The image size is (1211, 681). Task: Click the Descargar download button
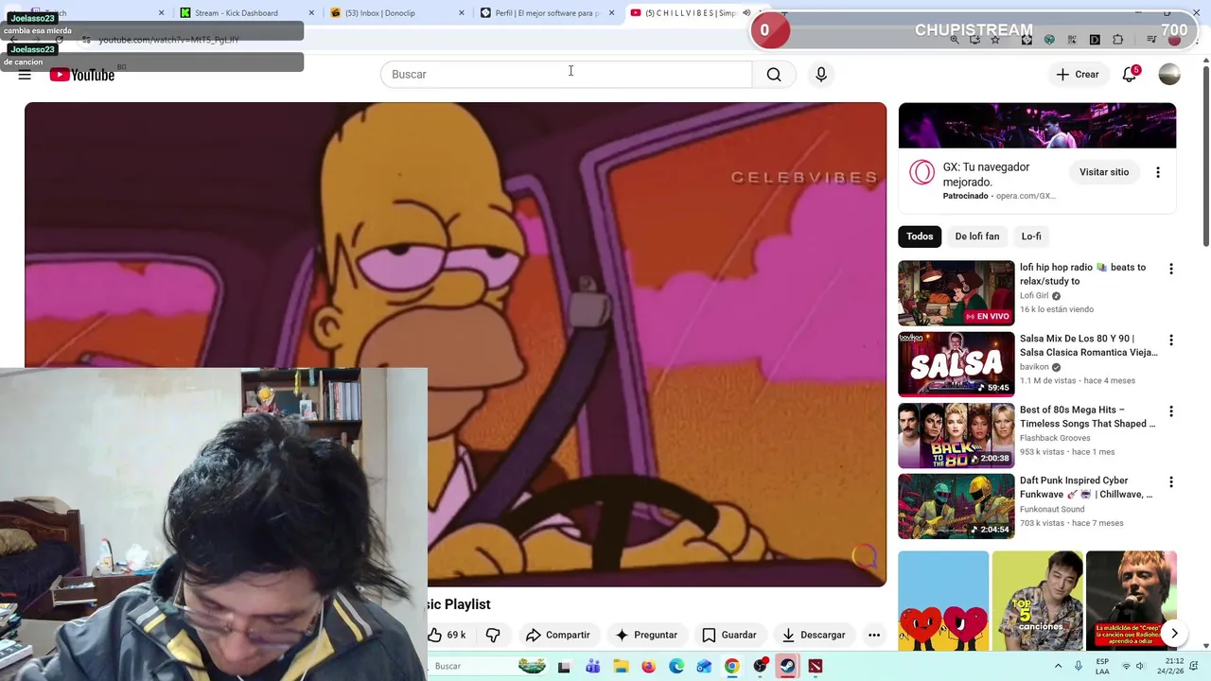814,635
